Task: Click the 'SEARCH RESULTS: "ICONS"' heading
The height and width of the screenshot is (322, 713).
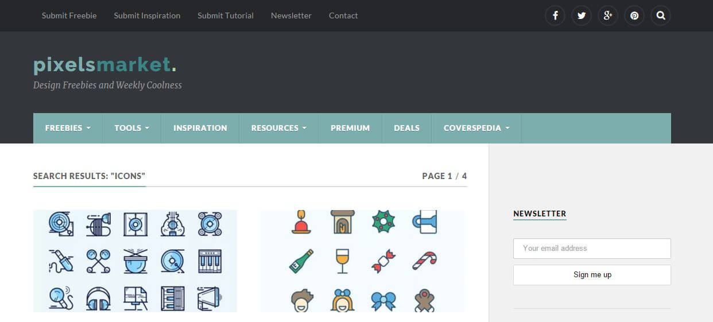Action: pyautogui.click(x=89, y=176)
